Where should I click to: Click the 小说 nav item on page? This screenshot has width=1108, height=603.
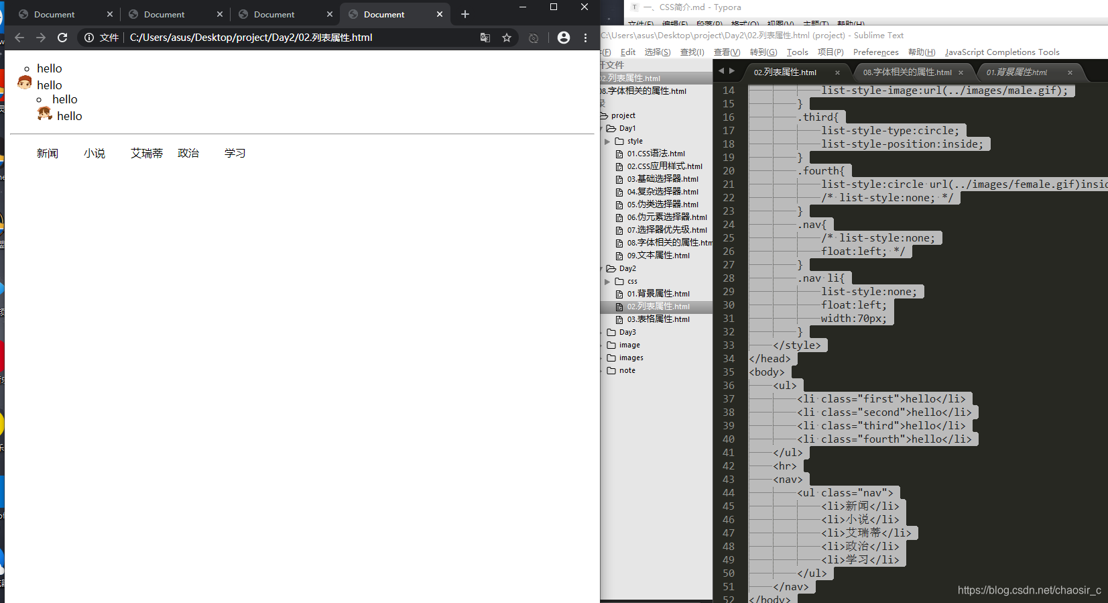95,154
